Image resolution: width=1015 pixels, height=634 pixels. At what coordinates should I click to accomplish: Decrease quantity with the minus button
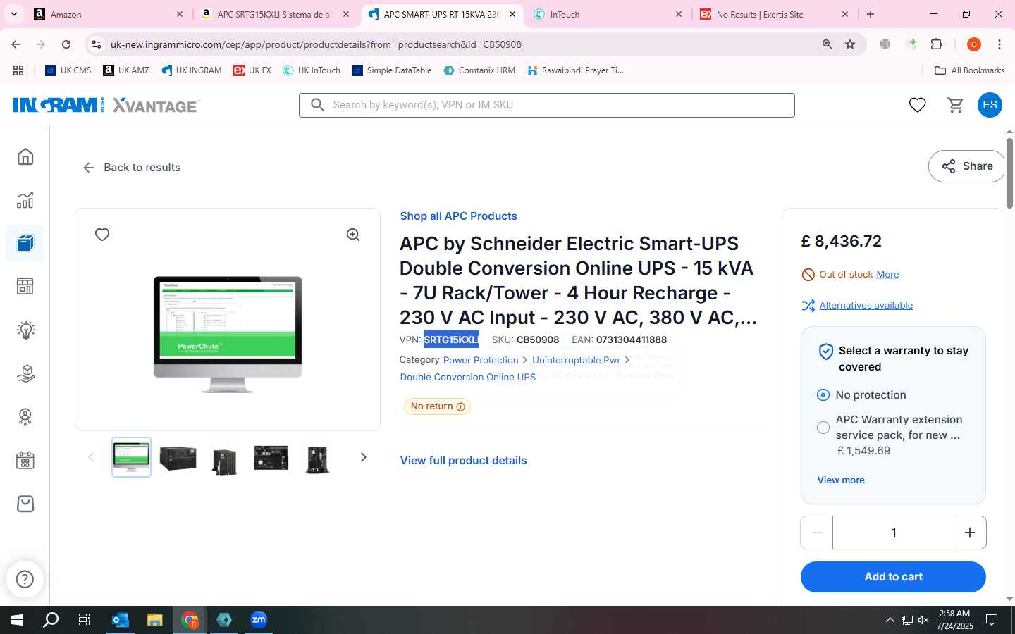[x=817, y=533]
